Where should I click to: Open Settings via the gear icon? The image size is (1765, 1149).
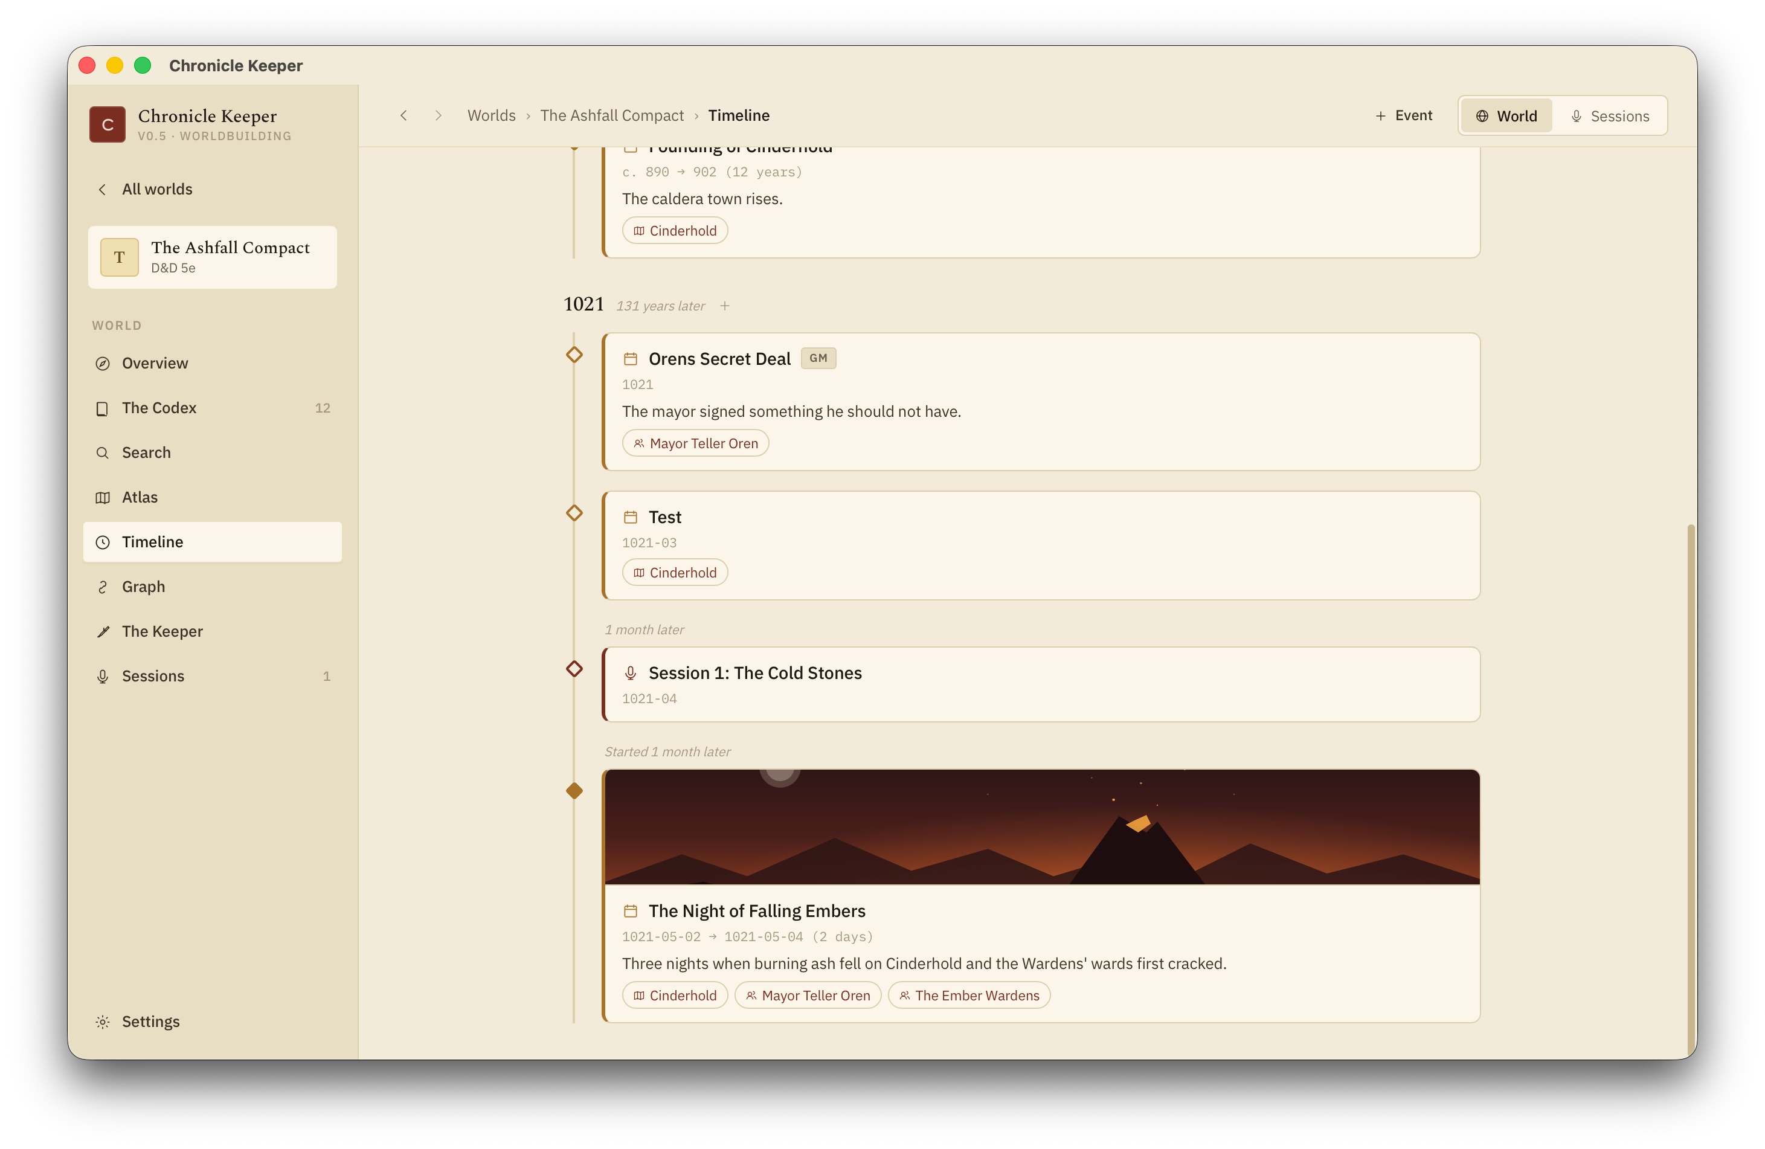(102, 1022)
